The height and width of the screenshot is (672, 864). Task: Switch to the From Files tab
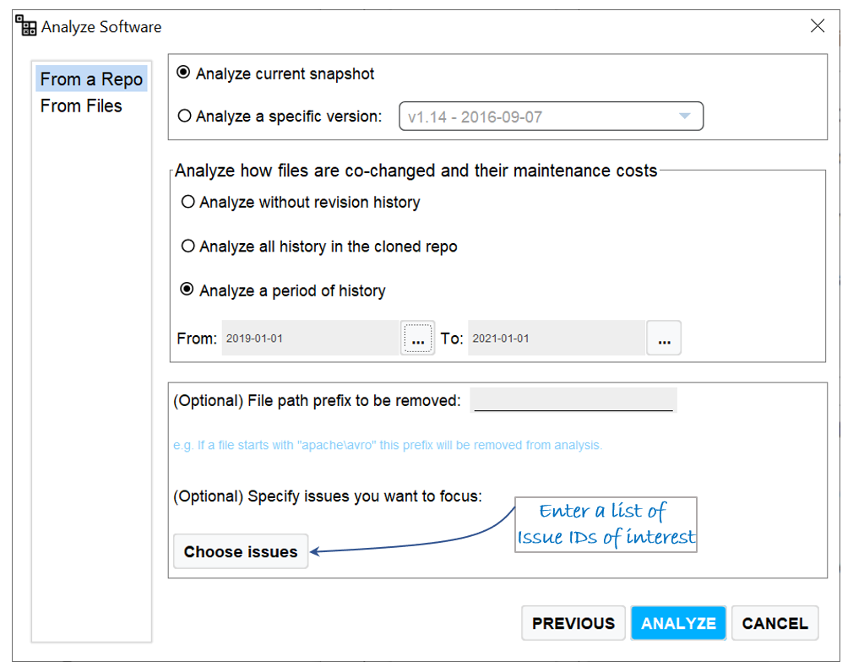[x=83, y=107]
